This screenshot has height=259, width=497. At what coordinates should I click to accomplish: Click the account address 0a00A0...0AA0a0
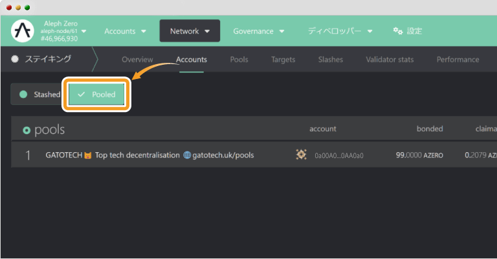(x=339, y=155)
